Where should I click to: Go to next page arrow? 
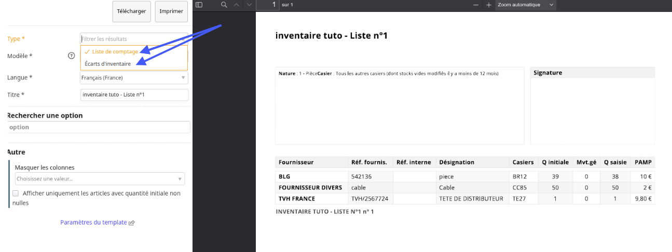pyautogui.click(x=250, y=5)
